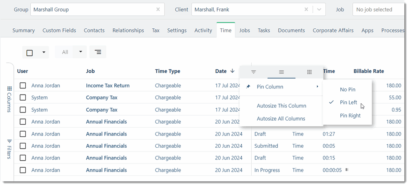Click the 0.95 billable rate value

click(x=396, y=110)
